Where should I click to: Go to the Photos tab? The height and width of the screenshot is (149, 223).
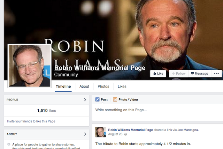(x=103, y=87)
